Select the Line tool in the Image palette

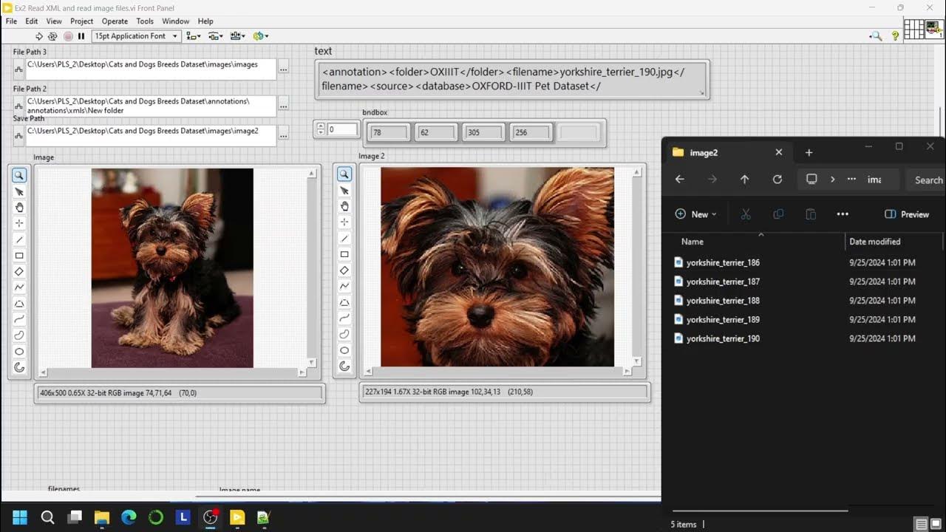point(19,239)
